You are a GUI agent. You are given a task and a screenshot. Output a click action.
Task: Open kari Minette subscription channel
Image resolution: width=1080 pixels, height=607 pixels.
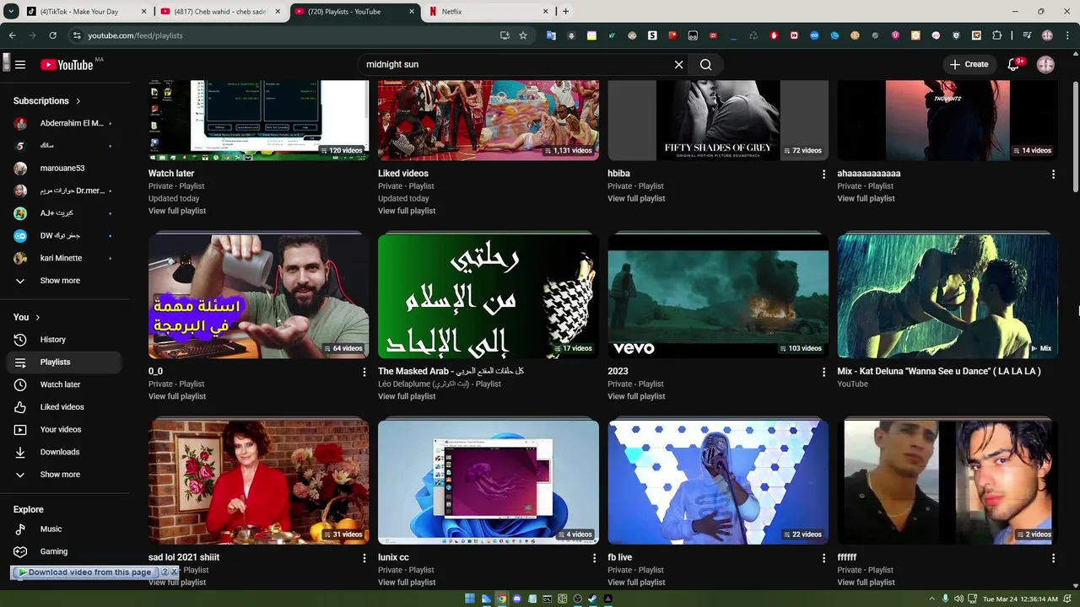click(64, 258)
